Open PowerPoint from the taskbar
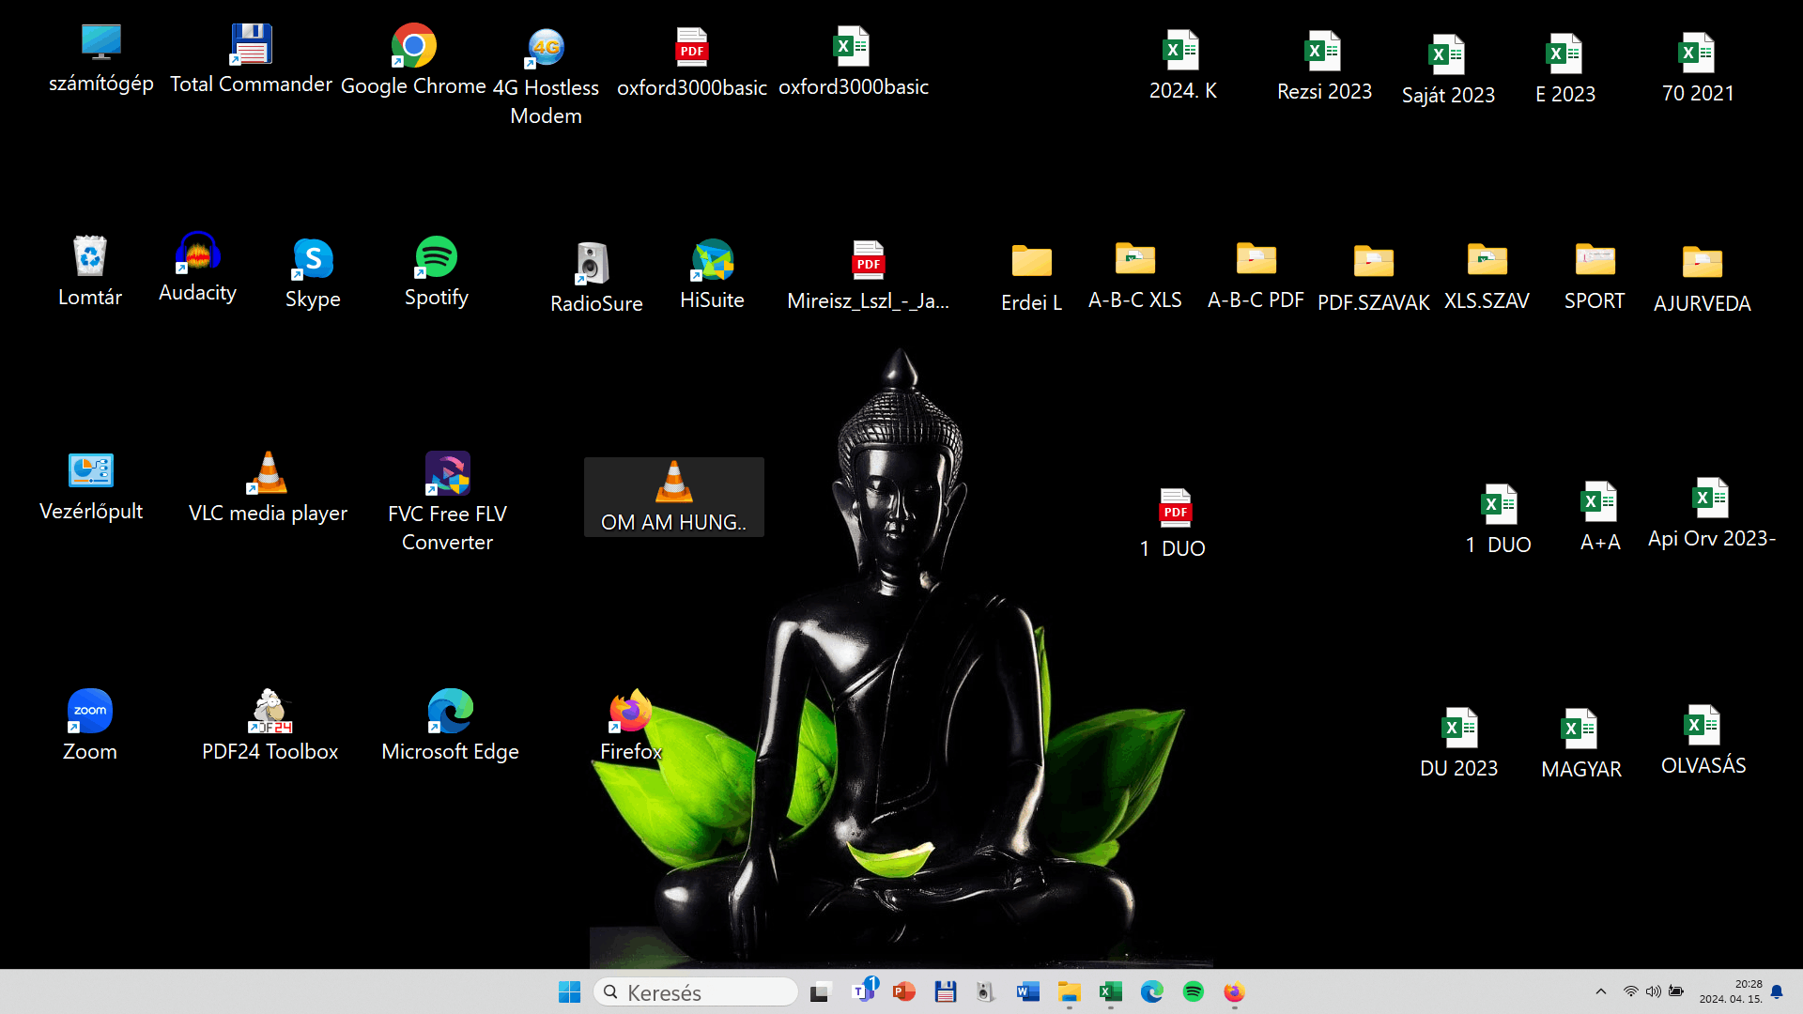This screenshot has height=1014, width=1803. tap(903, 991)
